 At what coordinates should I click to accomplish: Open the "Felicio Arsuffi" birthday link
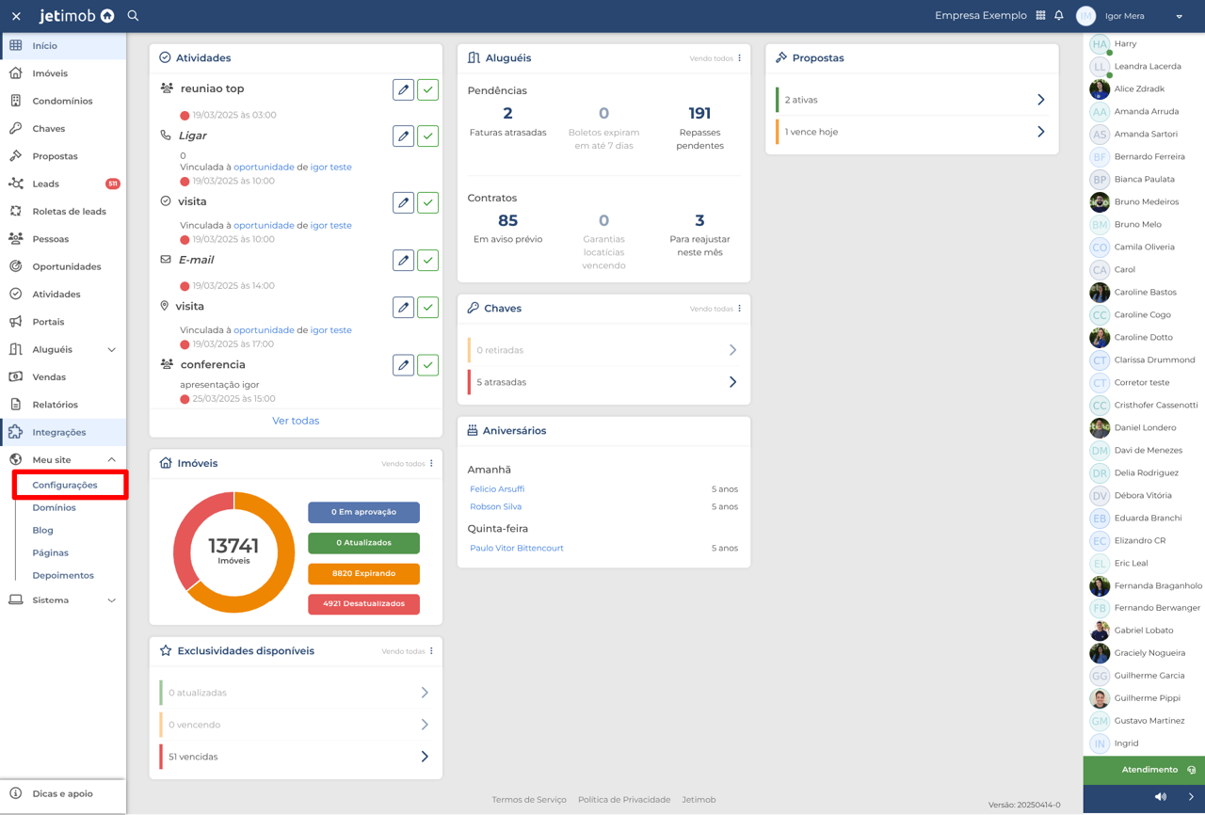coord(497,488)
